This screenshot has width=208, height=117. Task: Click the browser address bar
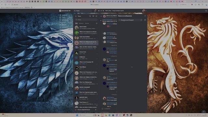[x=95, y=5]
